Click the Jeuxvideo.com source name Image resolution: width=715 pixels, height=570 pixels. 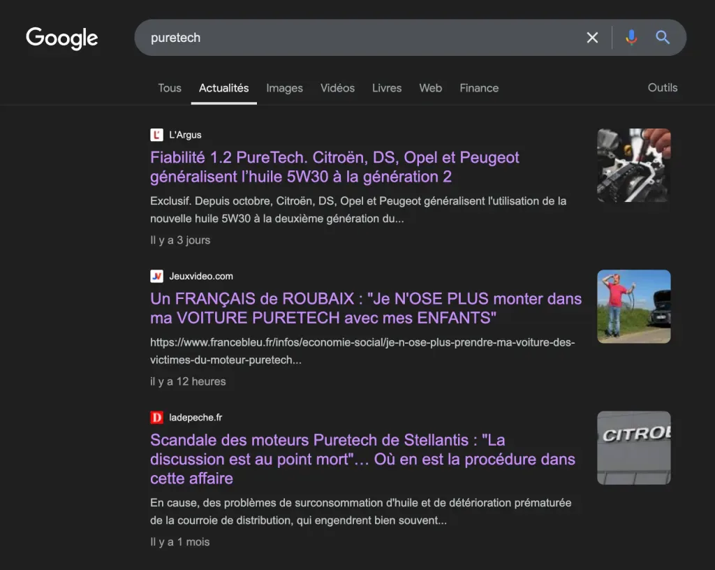pyautogui.click(x=201, y=277)
